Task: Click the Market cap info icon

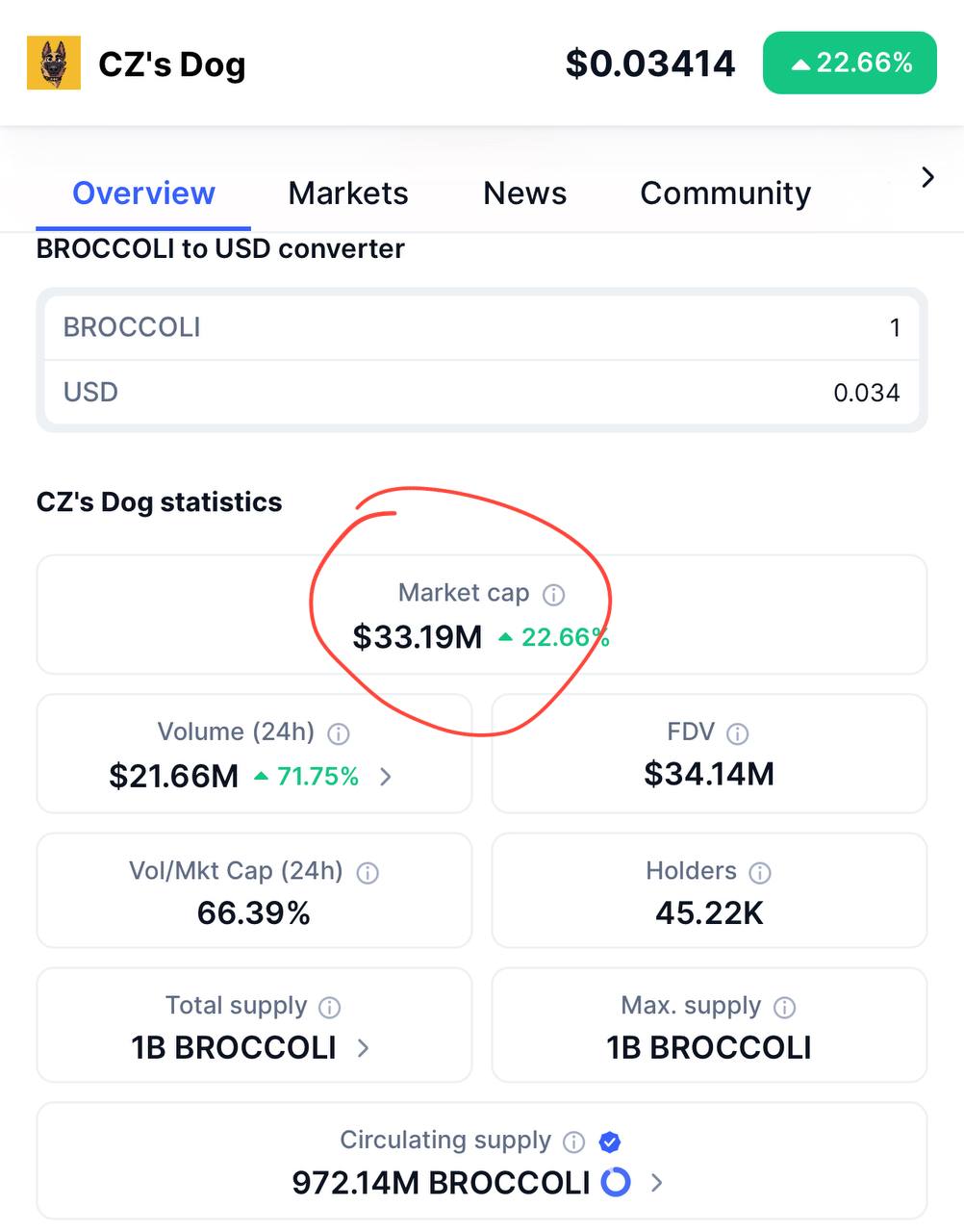Action: [x=553, y=595]
